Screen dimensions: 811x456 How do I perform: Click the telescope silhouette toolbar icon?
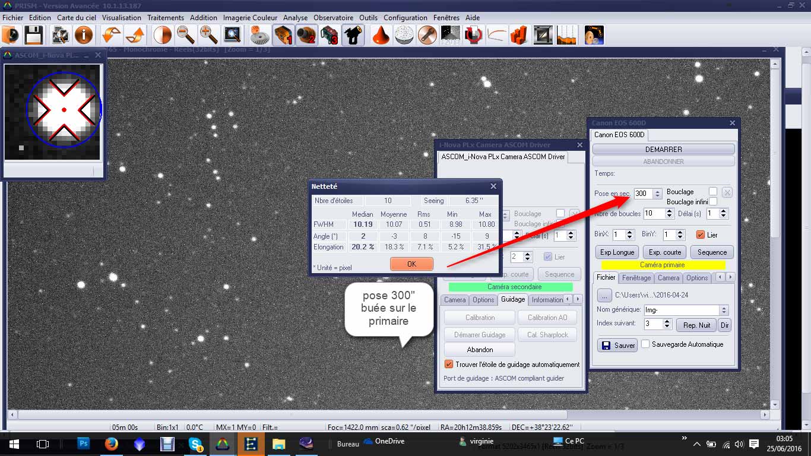point(353,36)
